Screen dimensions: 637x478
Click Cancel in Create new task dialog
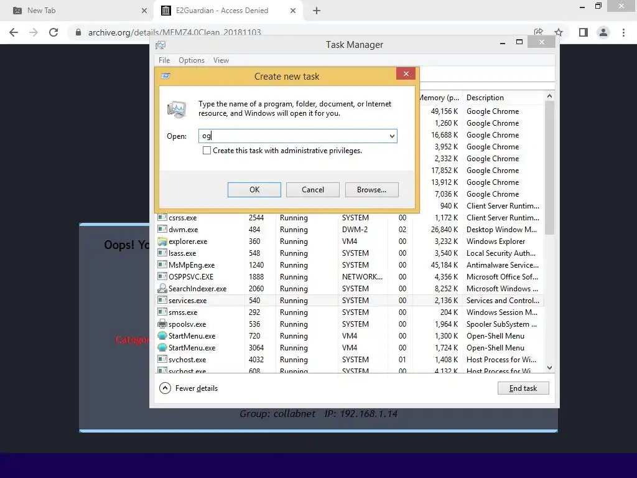pos(313,190)
